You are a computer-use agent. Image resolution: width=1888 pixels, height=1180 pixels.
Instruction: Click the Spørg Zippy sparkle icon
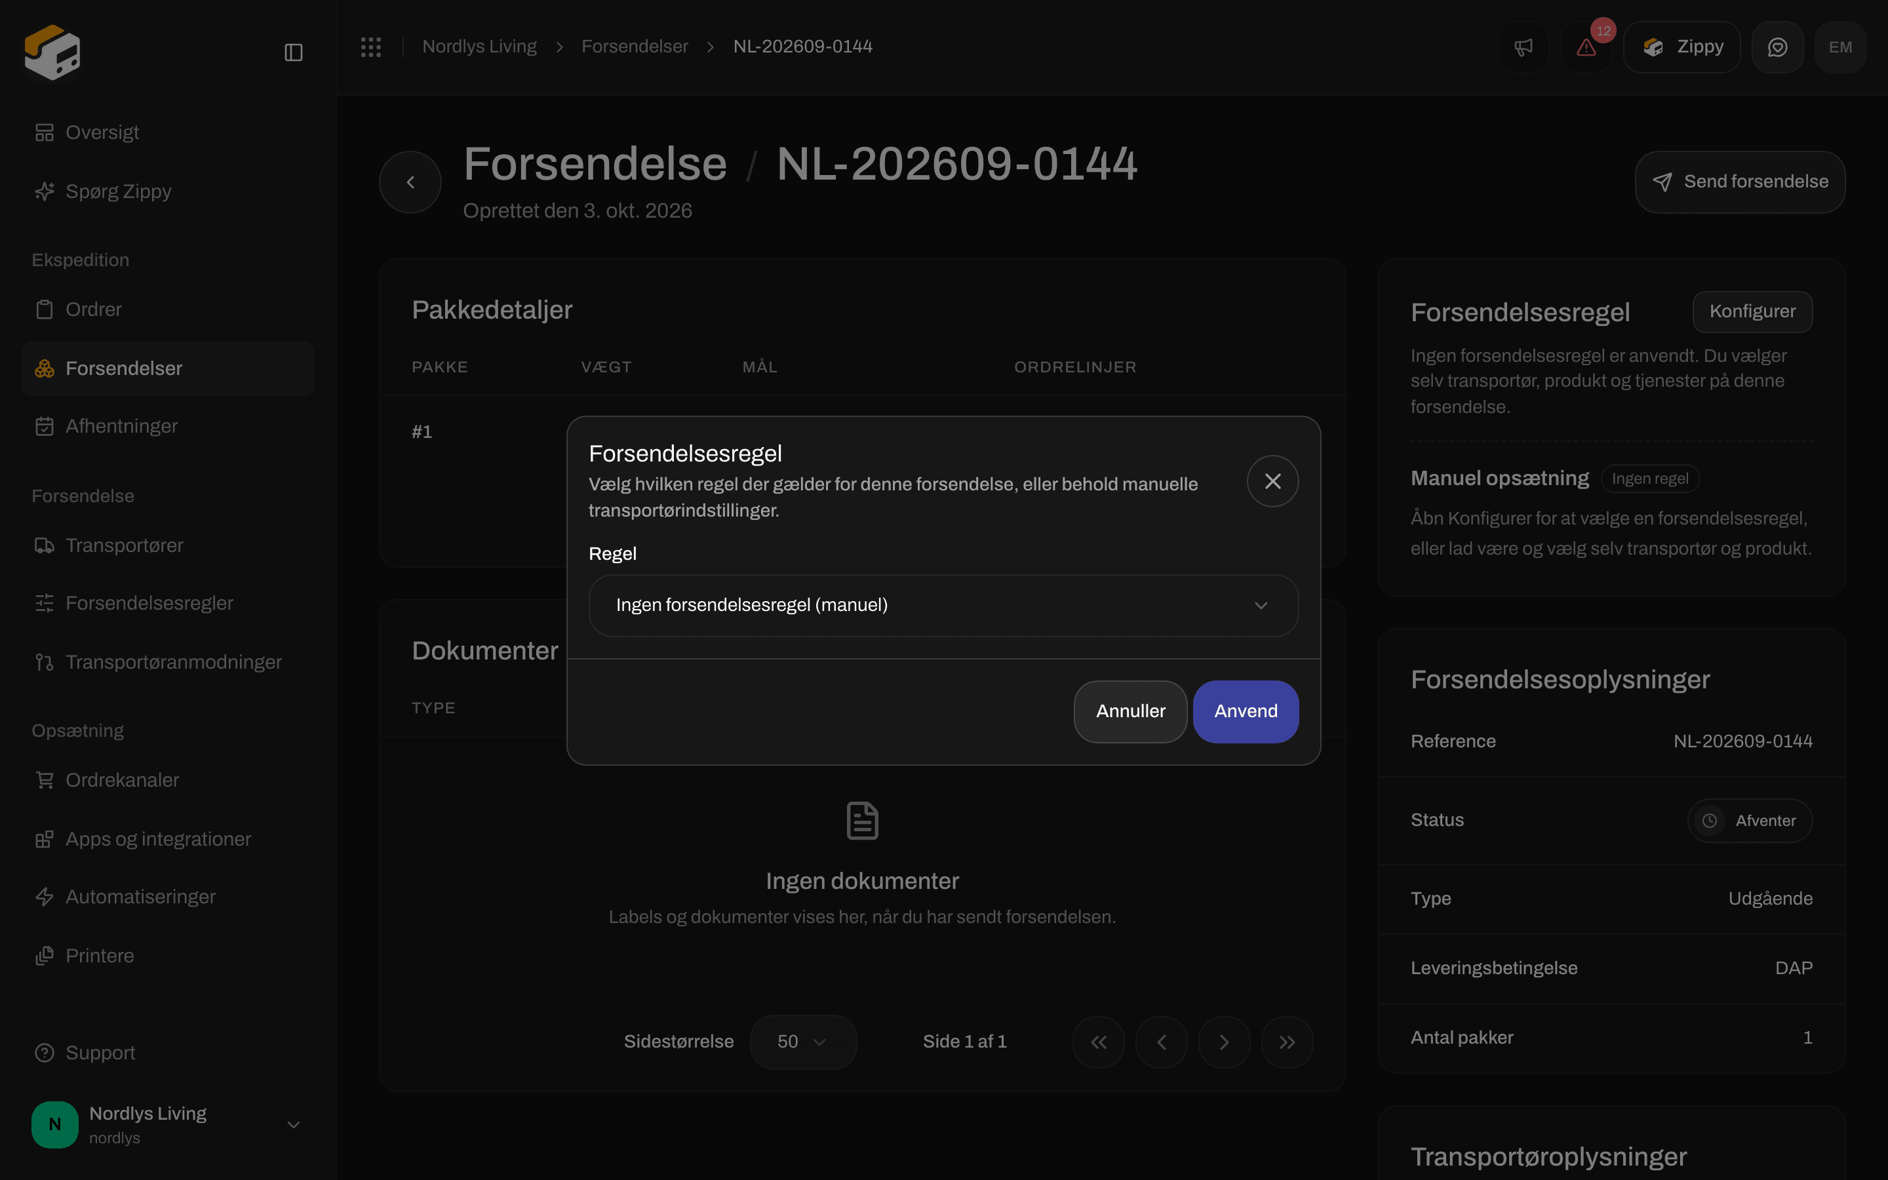click(x=45, y=191)
